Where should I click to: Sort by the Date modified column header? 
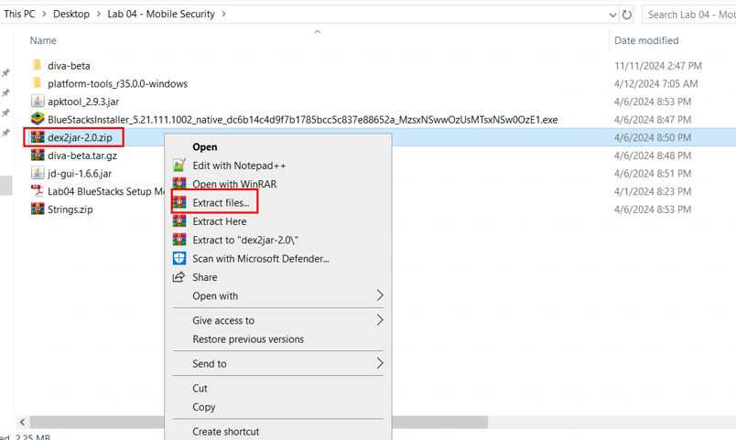pyautogui.click(x=646, y=41)
